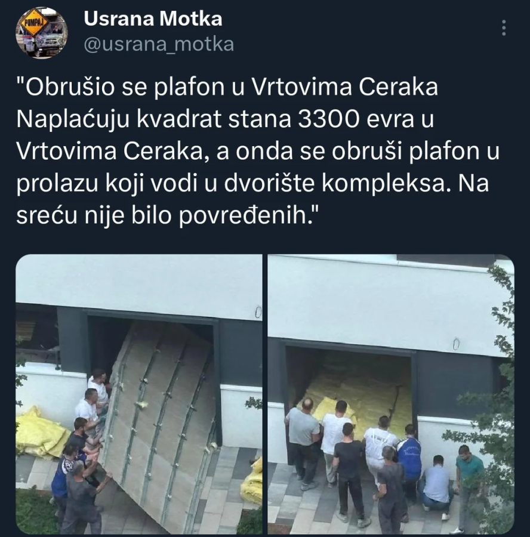
Task: Open the left photo of the collapsed ceiling
Action: [139, 394]
